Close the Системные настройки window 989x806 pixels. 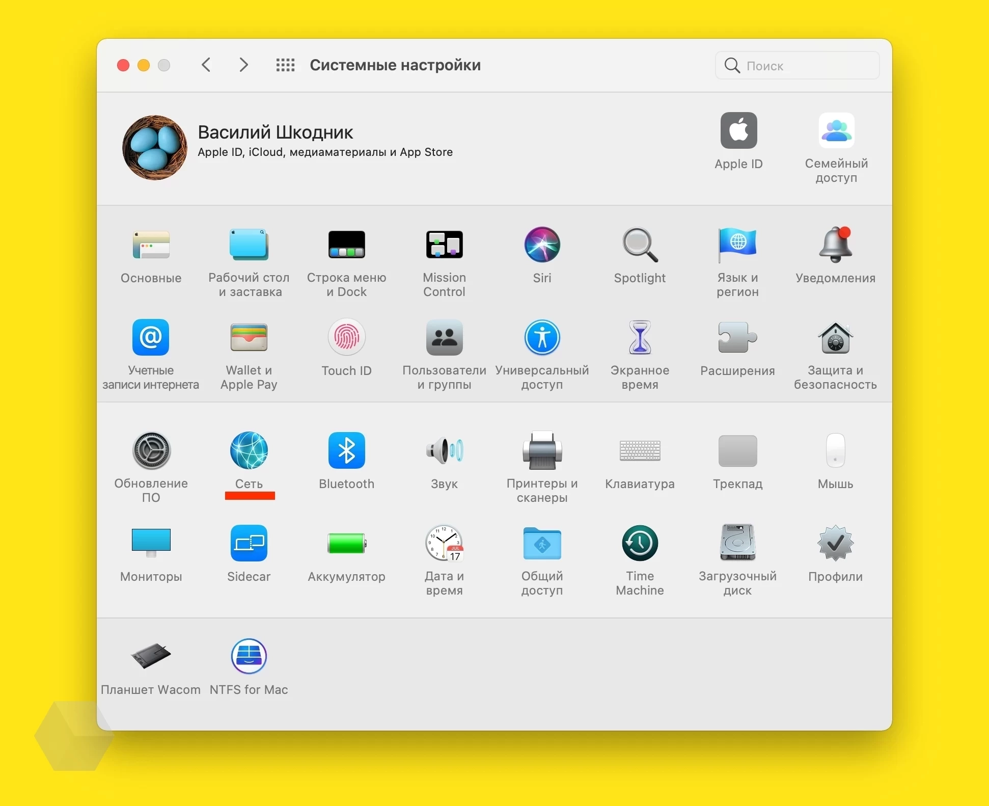[123, 65]
